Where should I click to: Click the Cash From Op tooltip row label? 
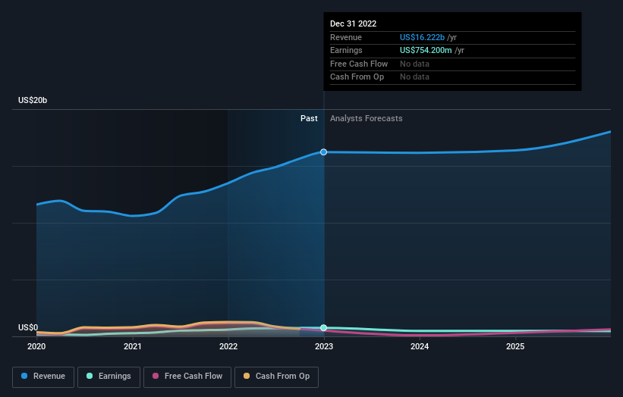click(x=357, y=77)
